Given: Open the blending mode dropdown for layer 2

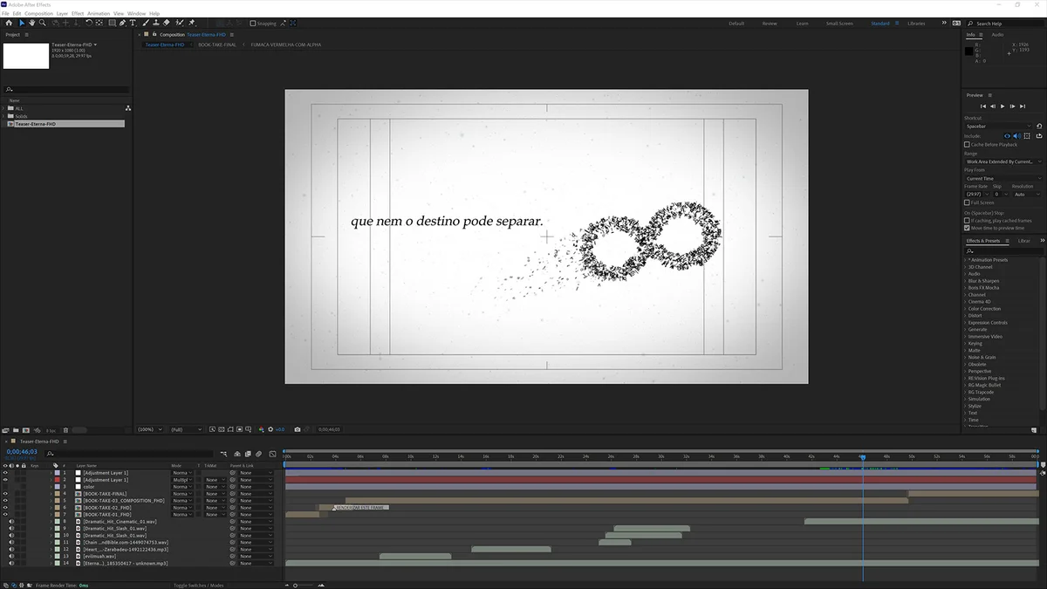Looking at the screenshot, I should pos(181,480).
